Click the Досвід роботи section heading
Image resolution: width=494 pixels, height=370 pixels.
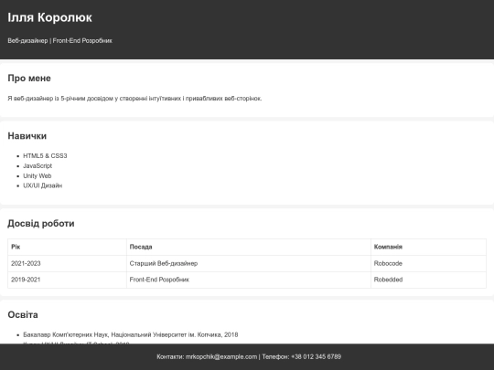(41, 224)
